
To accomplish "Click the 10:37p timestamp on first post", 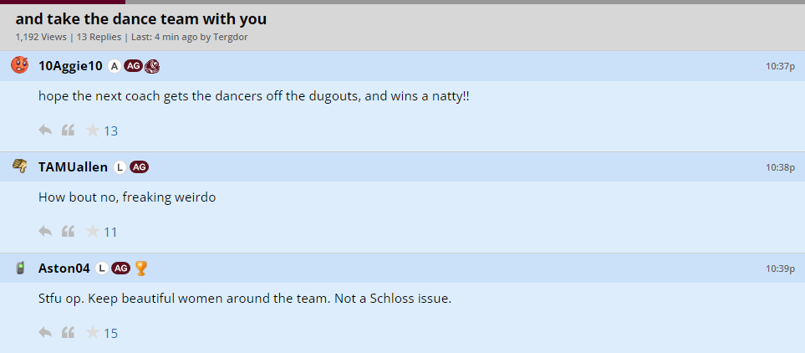I will (779, 66).
